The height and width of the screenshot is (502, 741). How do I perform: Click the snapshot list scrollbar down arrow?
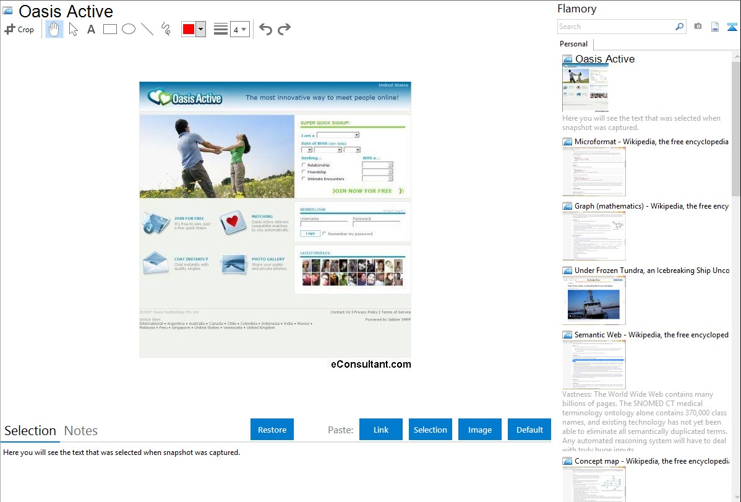click(x=736, y=497)
